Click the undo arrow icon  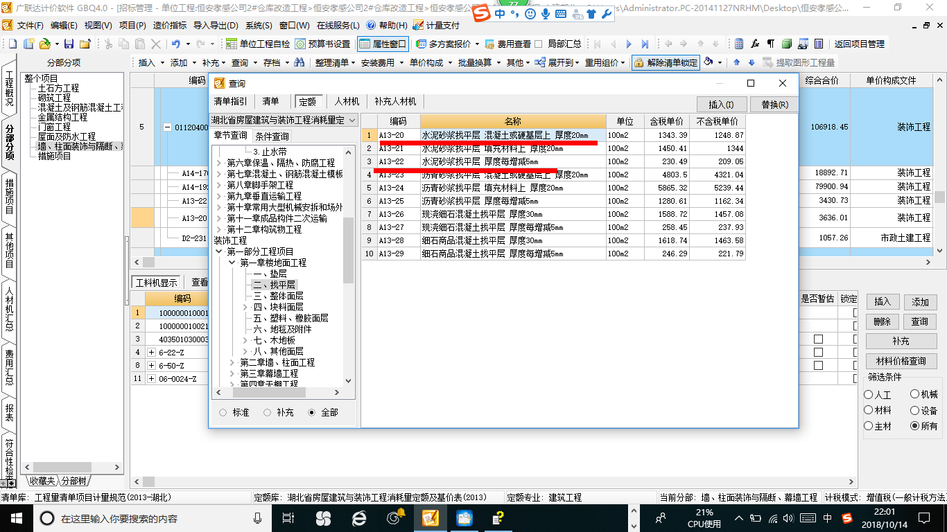click(x=175, y=44)
